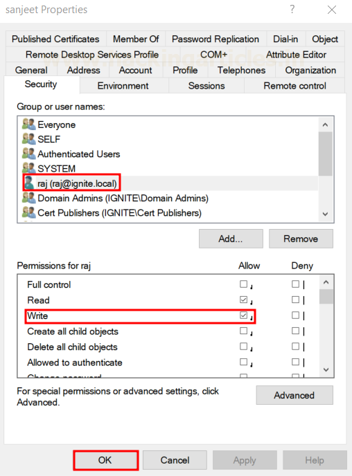Open the Member Of tab
Viewport: 352px width, 476px height.
click(x=136, y=39)
